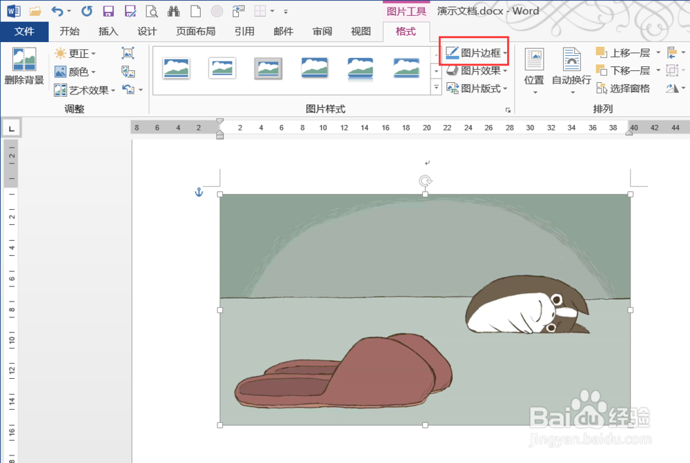Click the Word application logo icon
690x463 pixels.
coord(13,11)
